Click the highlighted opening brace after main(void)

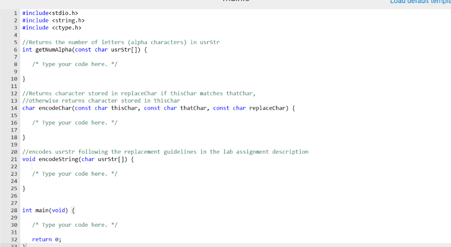[73, 210]
